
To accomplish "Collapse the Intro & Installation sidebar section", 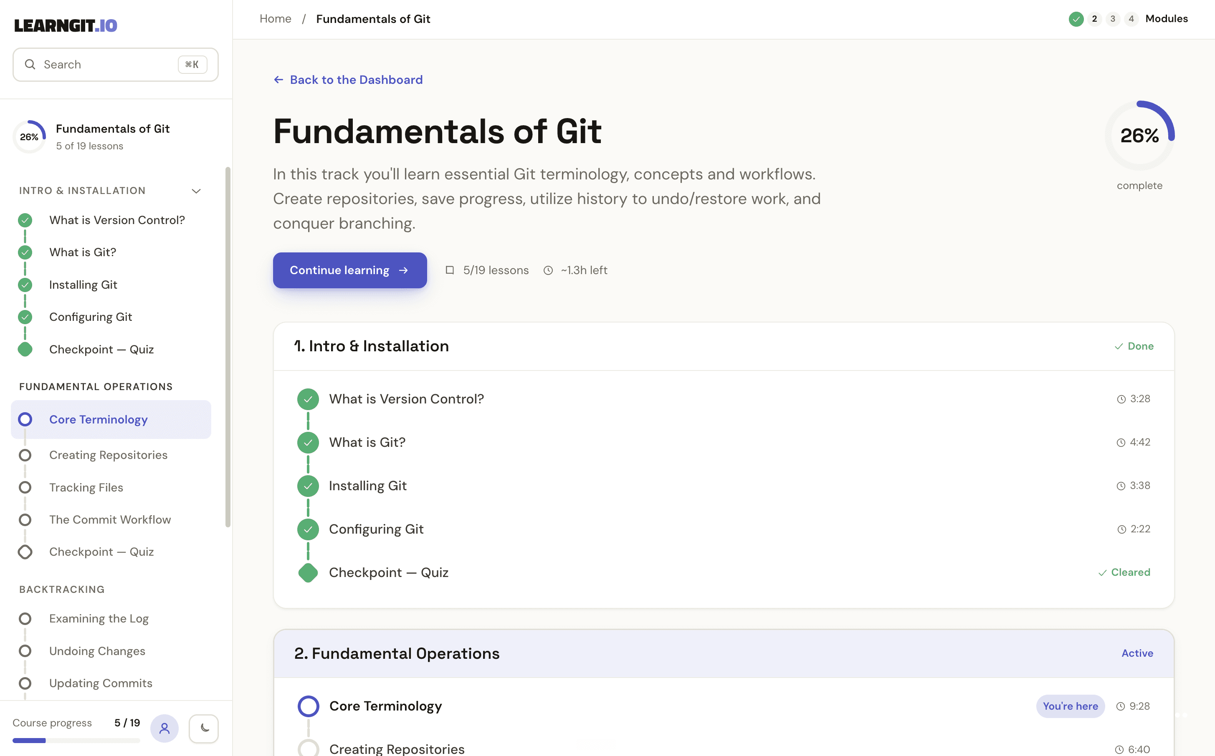I will click(197, 191).
